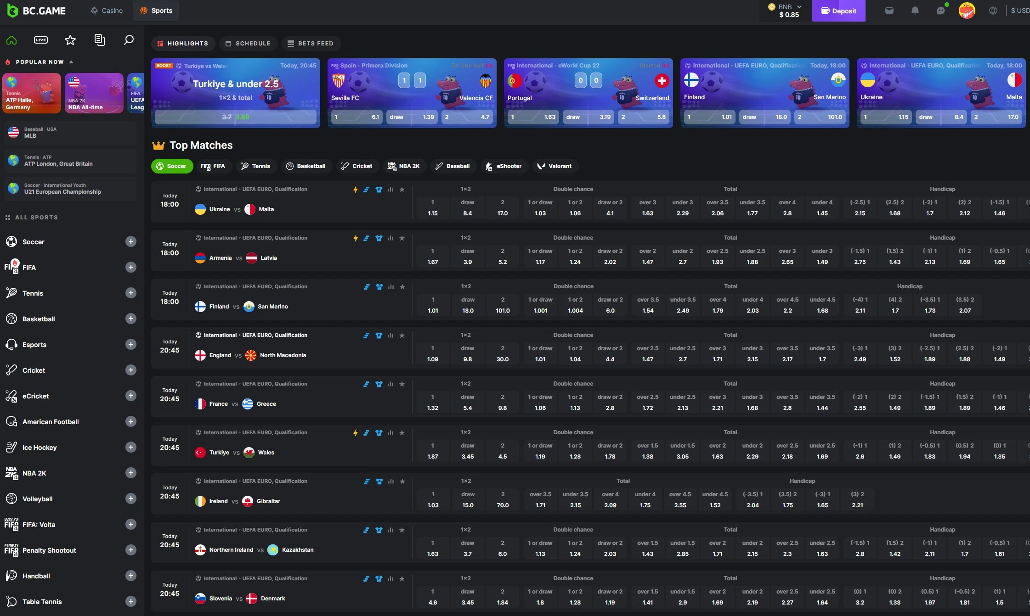Filter top matches by Basketball
The width and height of the screenshot is (1030, 616).
coord(306,166)
